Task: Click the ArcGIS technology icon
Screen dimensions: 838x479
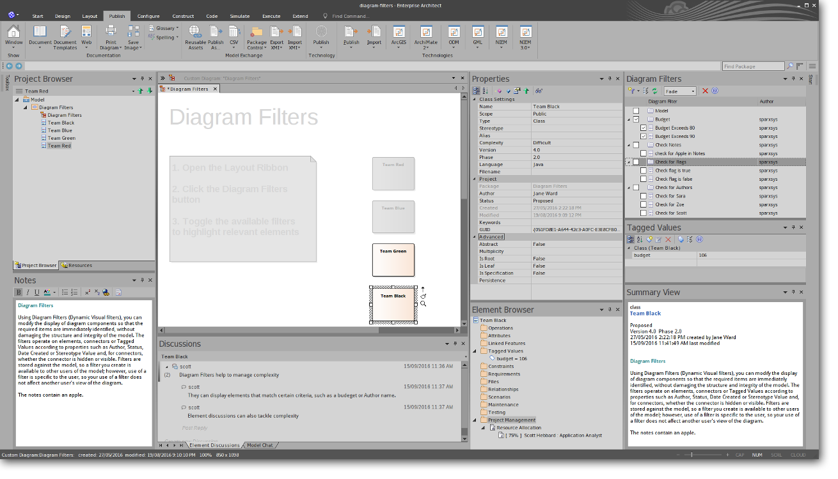Action: click(x=399, y=33)
